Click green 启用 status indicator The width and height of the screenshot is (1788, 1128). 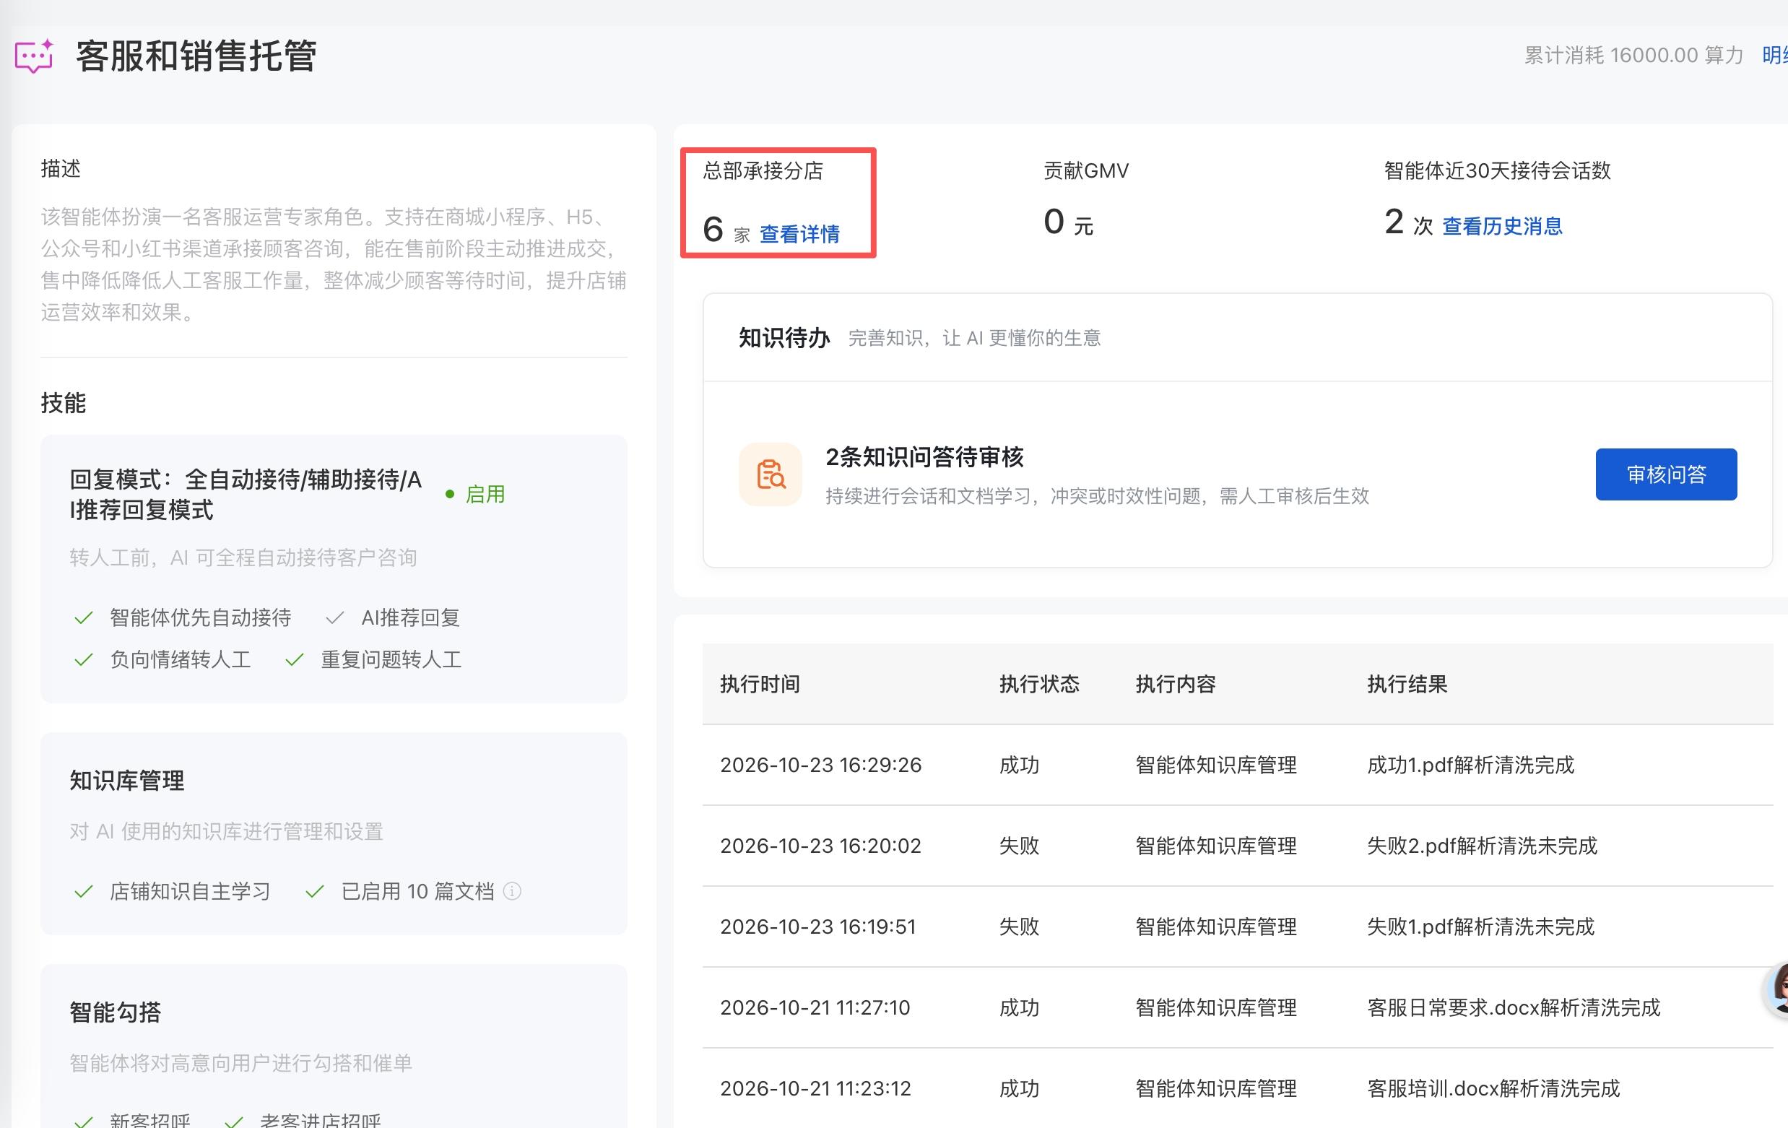475,494
